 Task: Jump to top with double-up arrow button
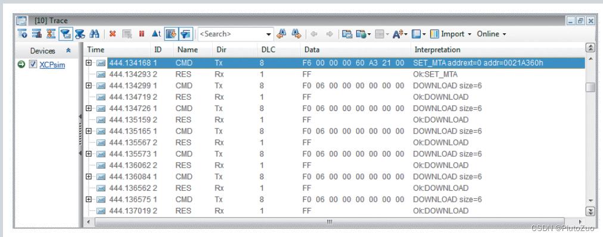(x=590, y=48)
